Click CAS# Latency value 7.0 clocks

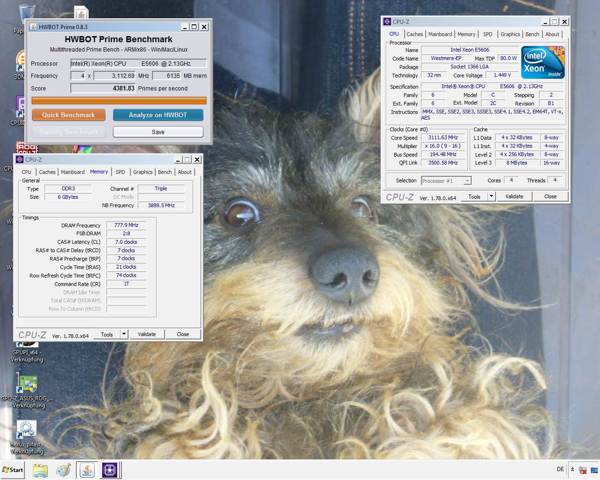(127, 242)
